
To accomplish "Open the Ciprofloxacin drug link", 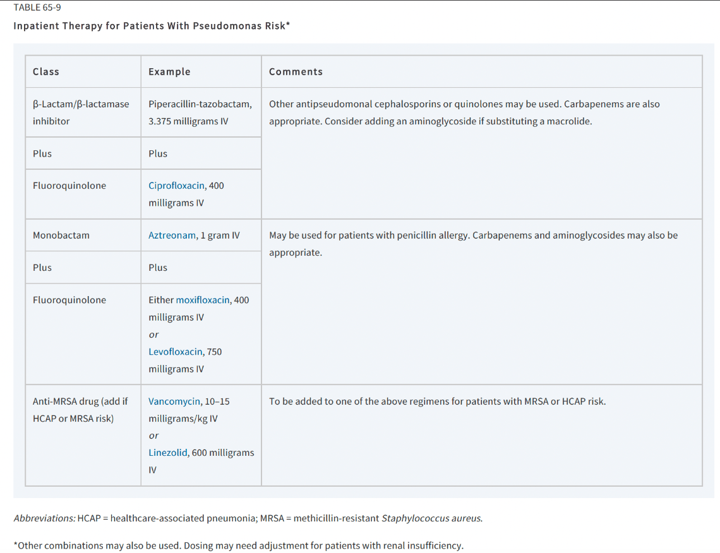I will tap(176, 186).
